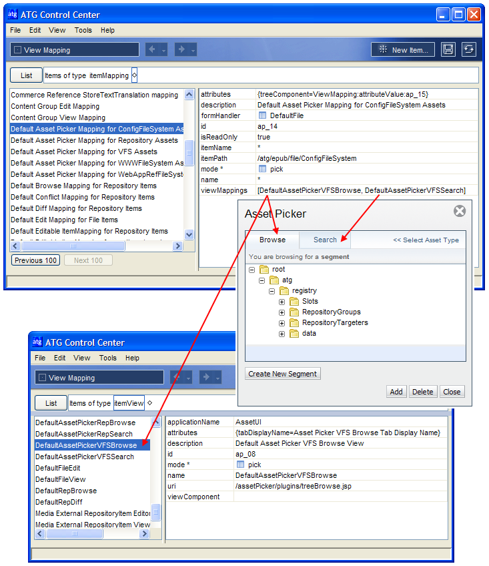Click Previous 100 button
Viewport: 489px width, 566px height.
pos(36,260)
